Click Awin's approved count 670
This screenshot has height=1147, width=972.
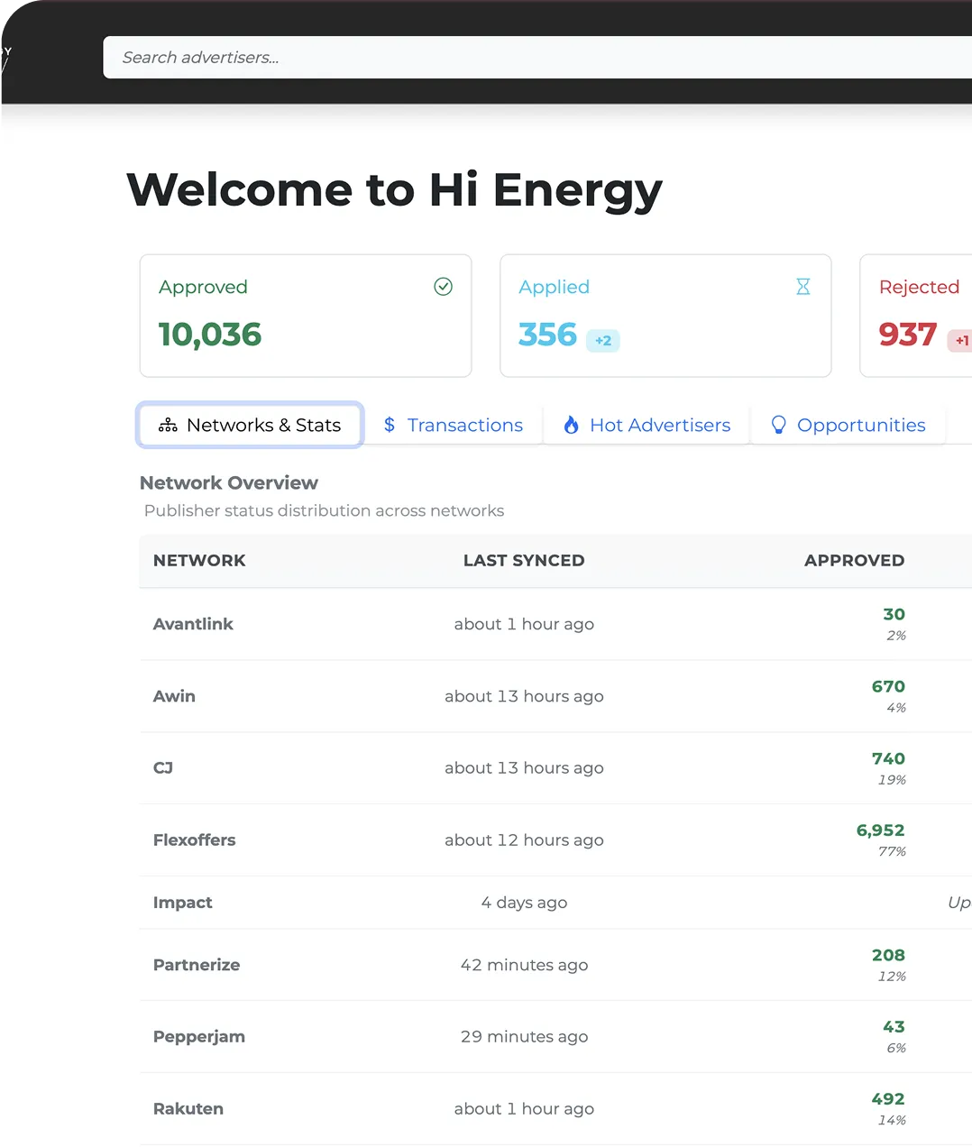click(x=888, y=686)
